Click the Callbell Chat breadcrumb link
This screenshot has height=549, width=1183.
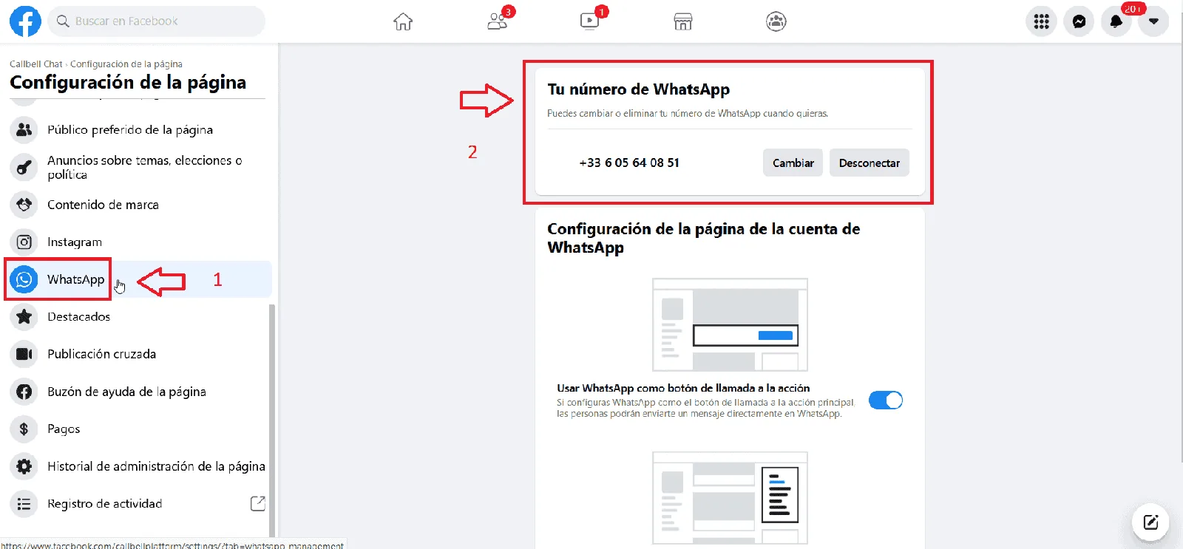(36, 64)
